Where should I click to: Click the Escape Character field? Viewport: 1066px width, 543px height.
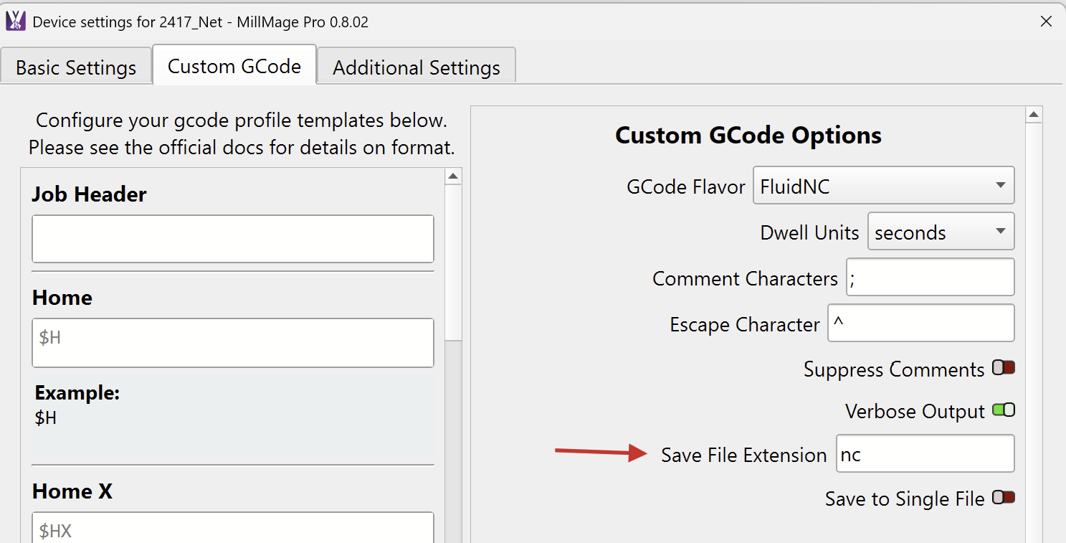pyautogui.click(x=921, y=324)
